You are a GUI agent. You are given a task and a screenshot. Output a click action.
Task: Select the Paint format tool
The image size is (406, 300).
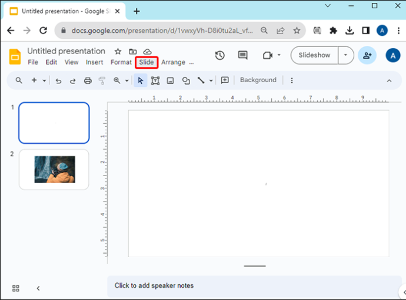(x=102, y=80)
